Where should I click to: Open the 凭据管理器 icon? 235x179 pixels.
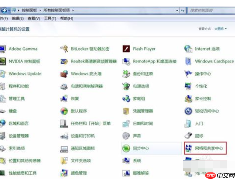tap(126, 111)
